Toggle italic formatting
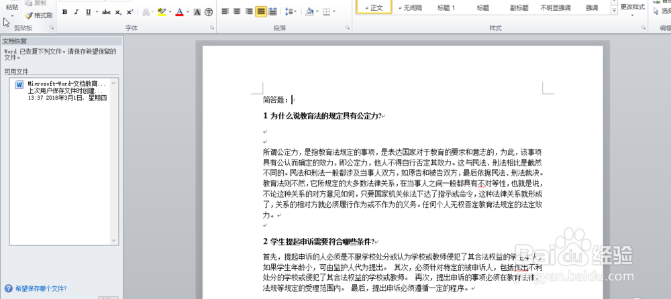Screen dimensions: 671x299 (x=76, y=12)
